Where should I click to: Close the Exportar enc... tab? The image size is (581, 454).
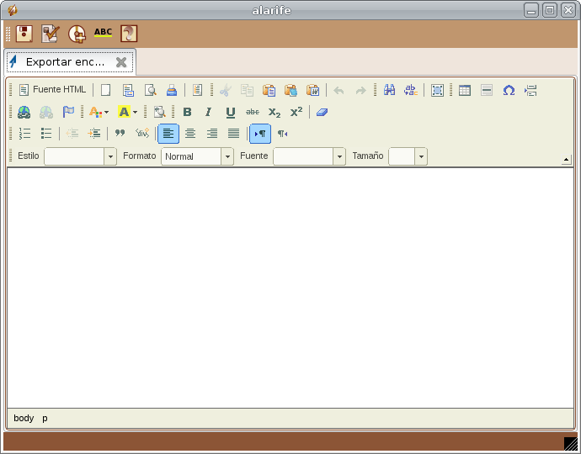pyautogui.click(x=121, y=62)
